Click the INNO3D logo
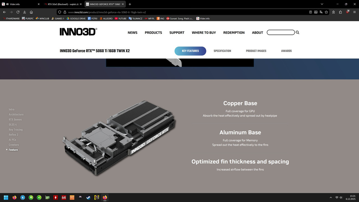 click(78, 31)
